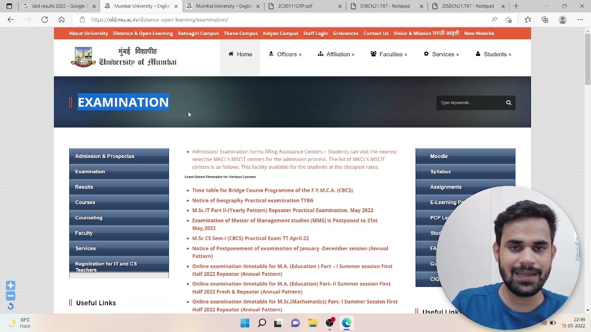
Task: Select Counseling in the left sidebar
Action: coord(119,218)
